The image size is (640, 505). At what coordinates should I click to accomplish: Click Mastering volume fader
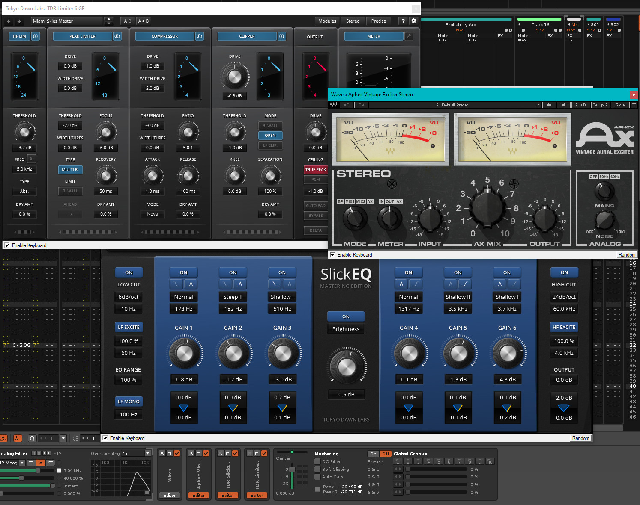click(292, 470)
